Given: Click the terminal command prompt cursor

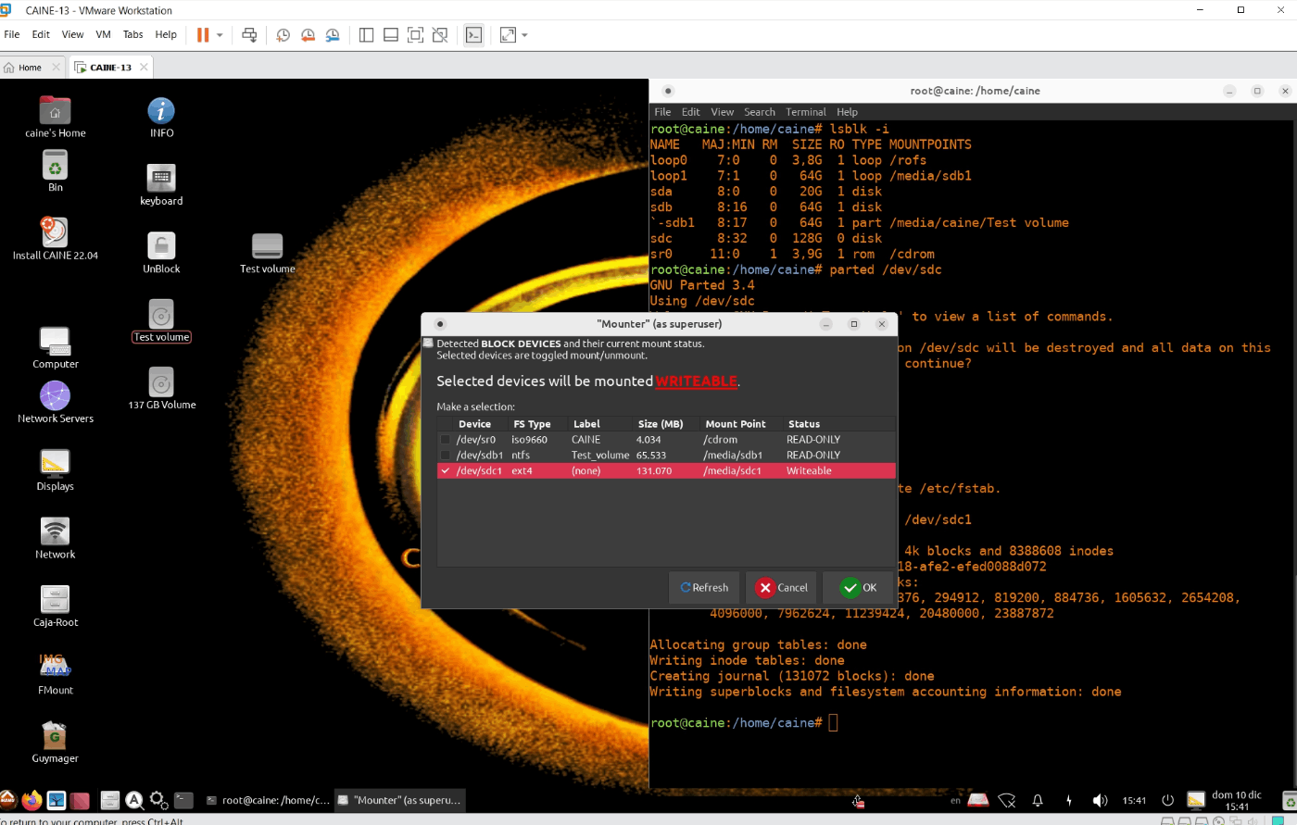Looking at the screenshot, I should click(x=833, y=723).
